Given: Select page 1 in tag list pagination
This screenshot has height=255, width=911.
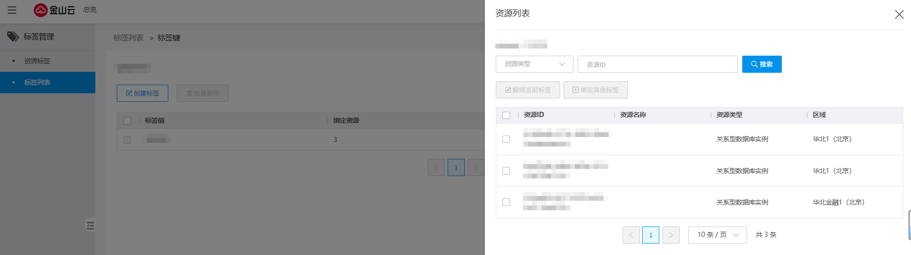Looking at the screenshot, I should [456, 167].
